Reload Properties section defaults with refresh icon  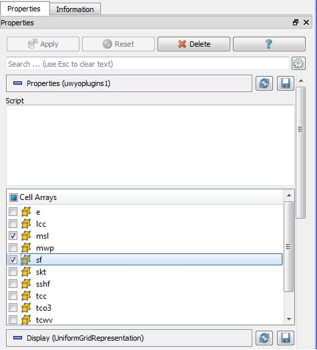click(x=264, y=83)
